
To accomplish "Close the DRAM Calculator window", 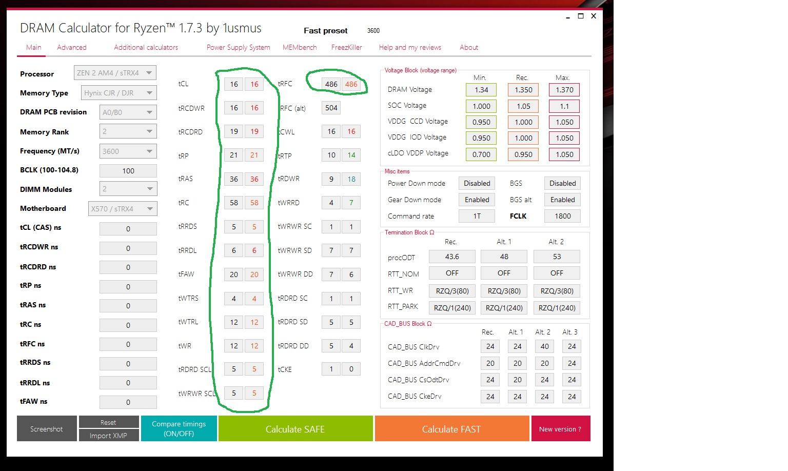I will tap(594, 16).
